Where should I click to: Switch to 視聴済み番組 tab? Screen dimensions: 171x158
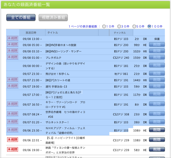coord(53,17)
